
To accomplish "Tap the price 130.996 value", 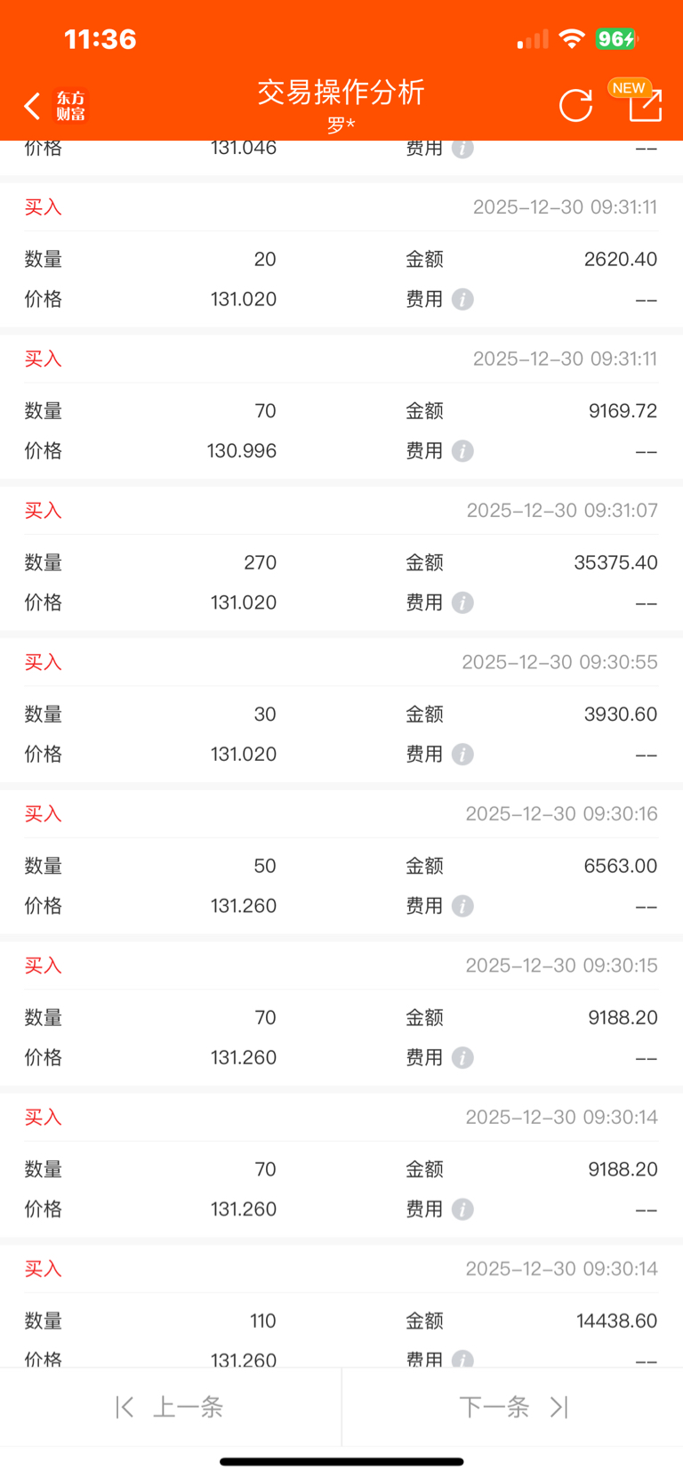I will point(242,451).
